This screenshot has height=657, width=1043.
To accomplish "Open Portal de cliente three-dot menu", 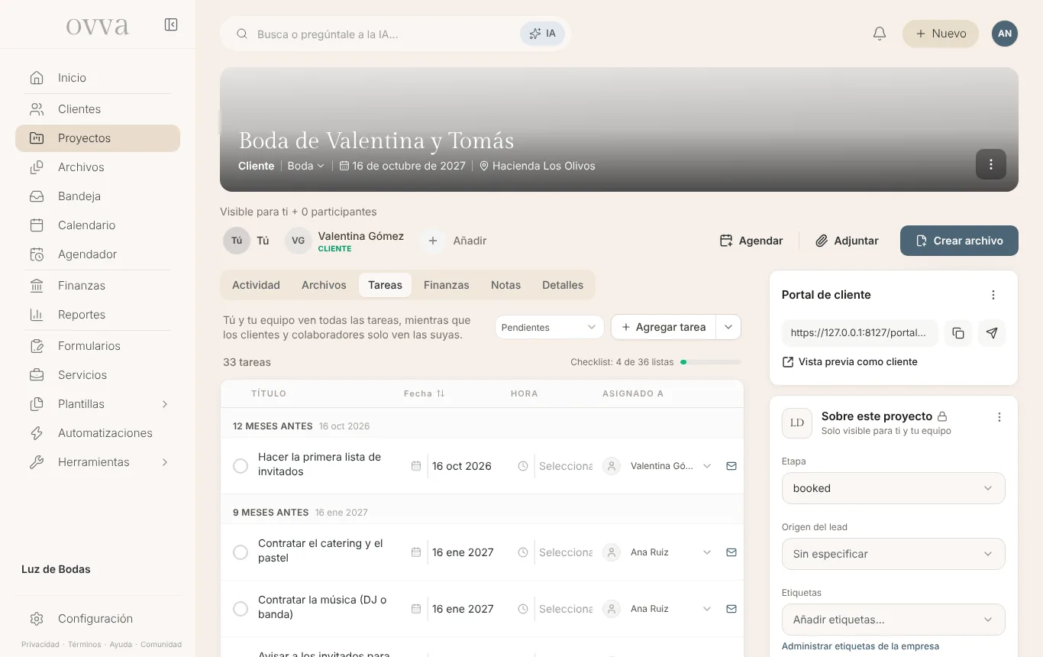I will 993,295.
